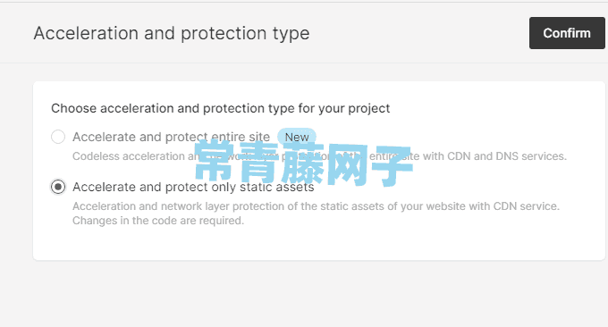Select the 'Accelerate and protect entire site' radio button
608x327 pixels.
(x=58, y=137)
